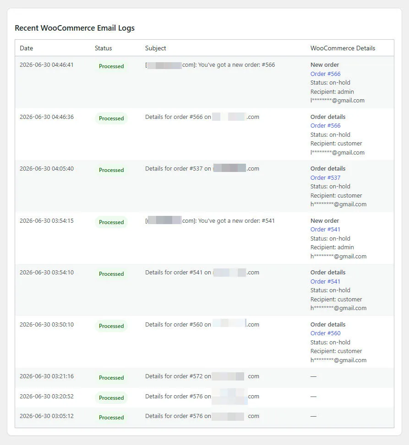Click subject 'Details for order #576' at 03:20:52
Image resolution: width=409 pixels, height=445 pixels.
click(174, 396)
